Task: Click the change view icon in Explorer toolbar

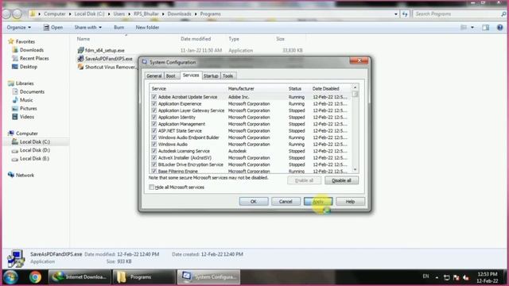Action: [464, 28]
